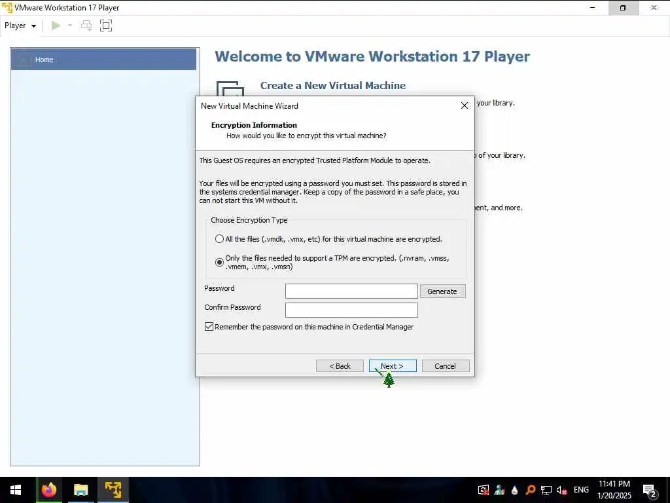
Task: Open the Windows Start menu
Action: (x=16, y=490)
